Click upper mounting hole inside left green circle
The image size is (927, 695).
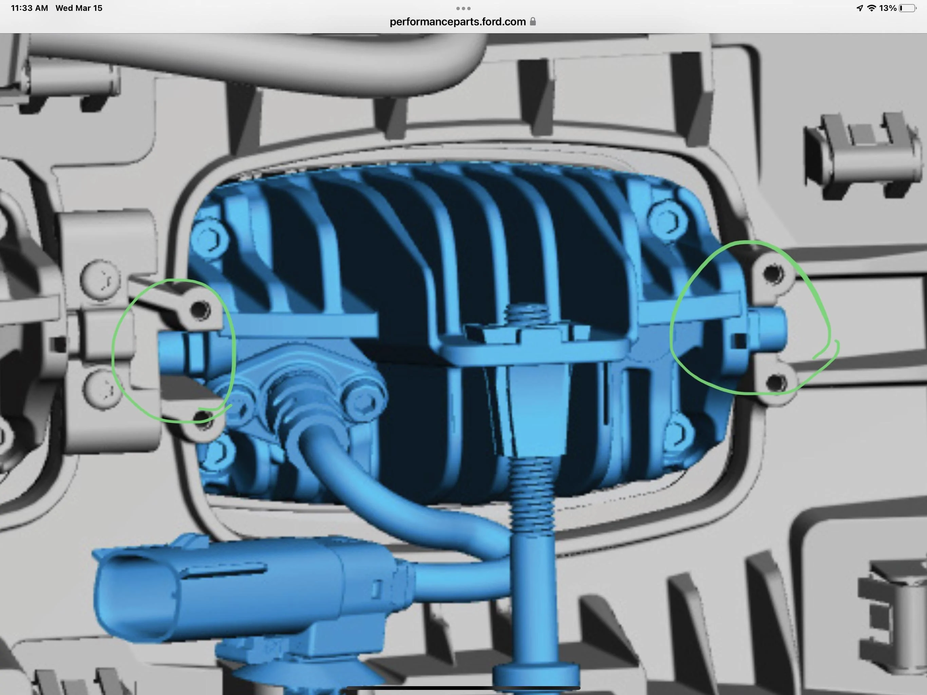tap(200, 311)
